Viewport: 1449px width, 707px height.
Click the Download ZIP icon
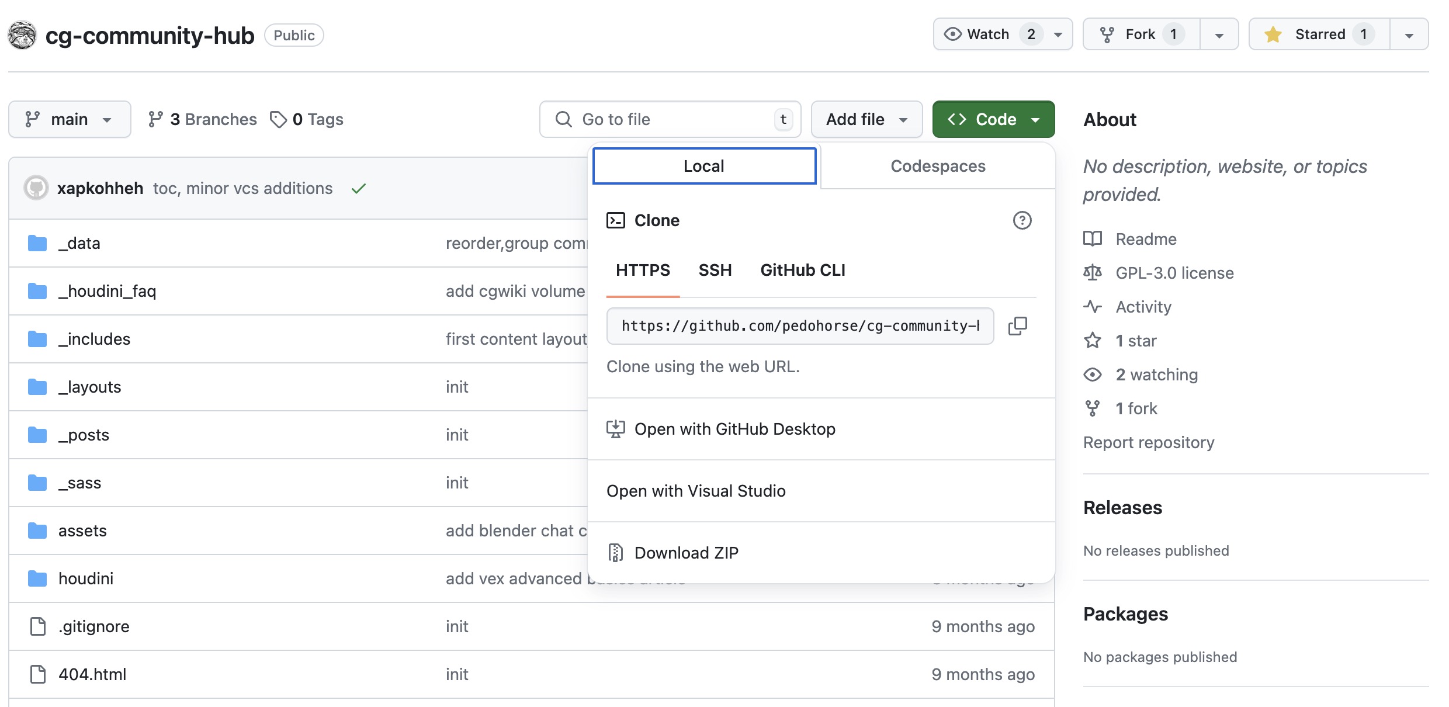tap(616, 552)
